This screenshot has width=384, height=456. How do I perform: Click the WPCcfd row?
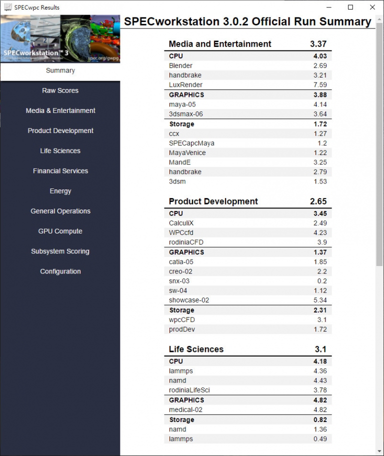[248, 232]
